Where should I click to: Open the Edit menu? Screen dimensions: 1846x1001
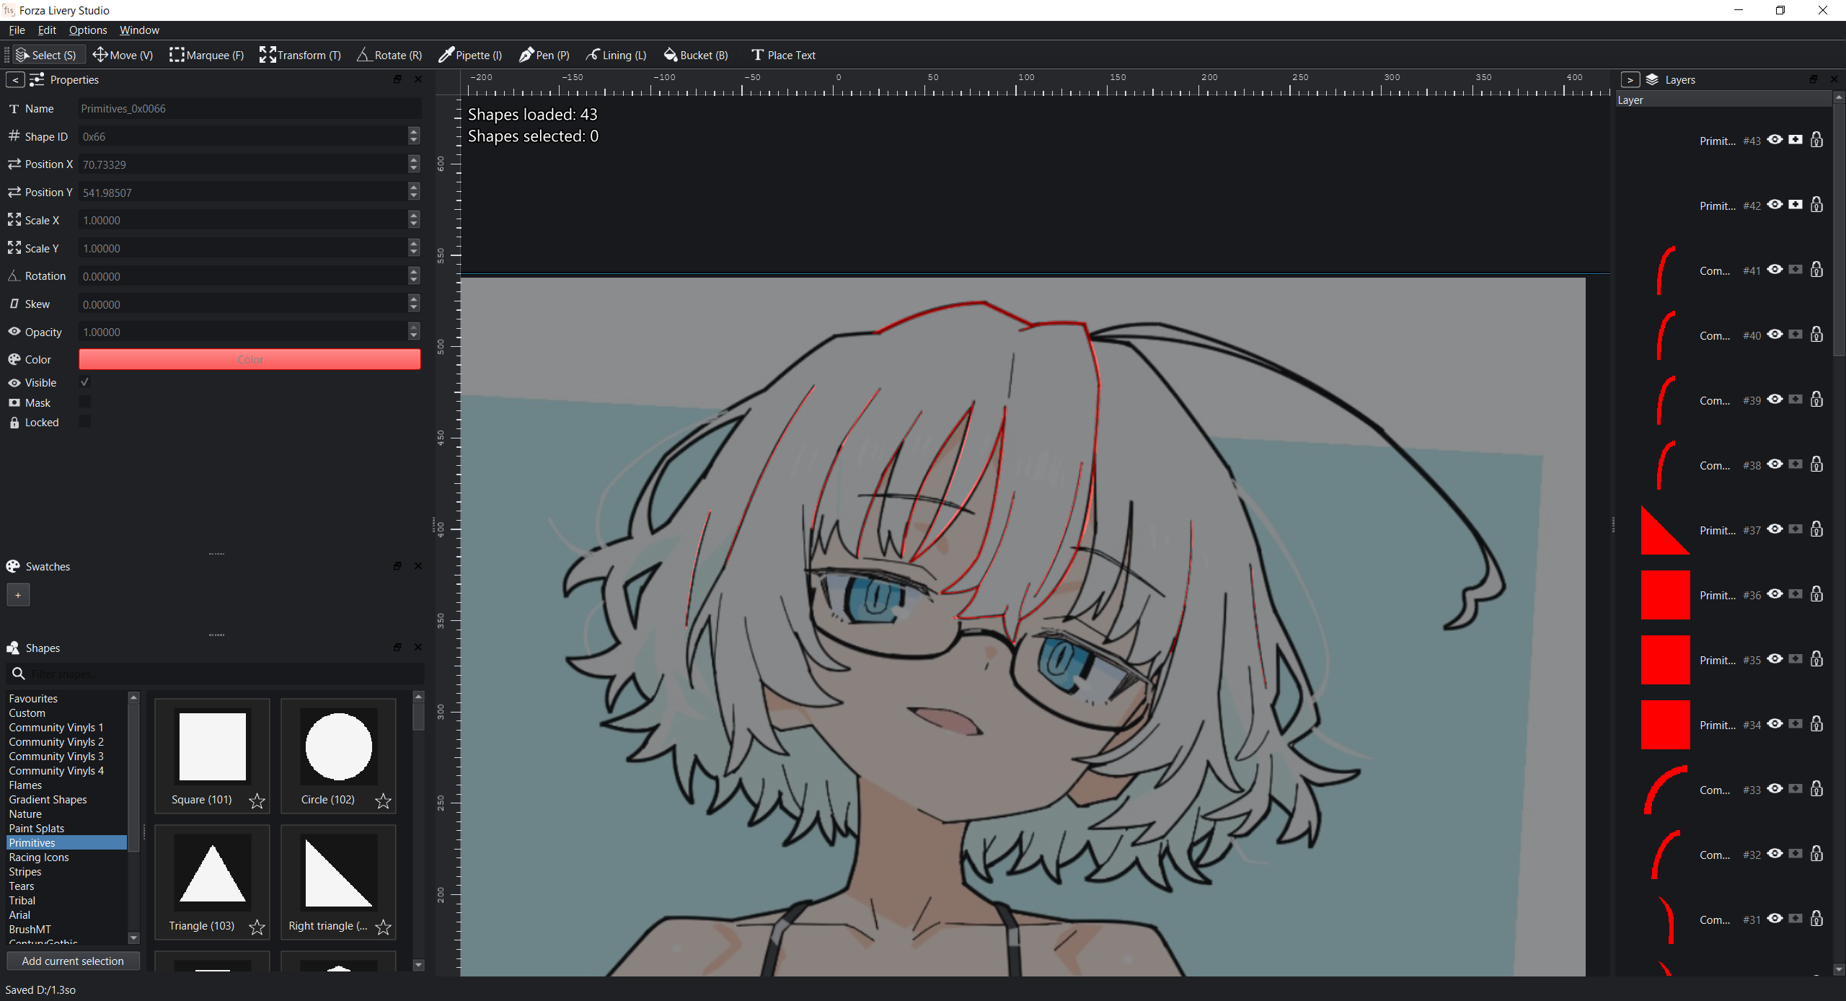[x=47, y=30]
